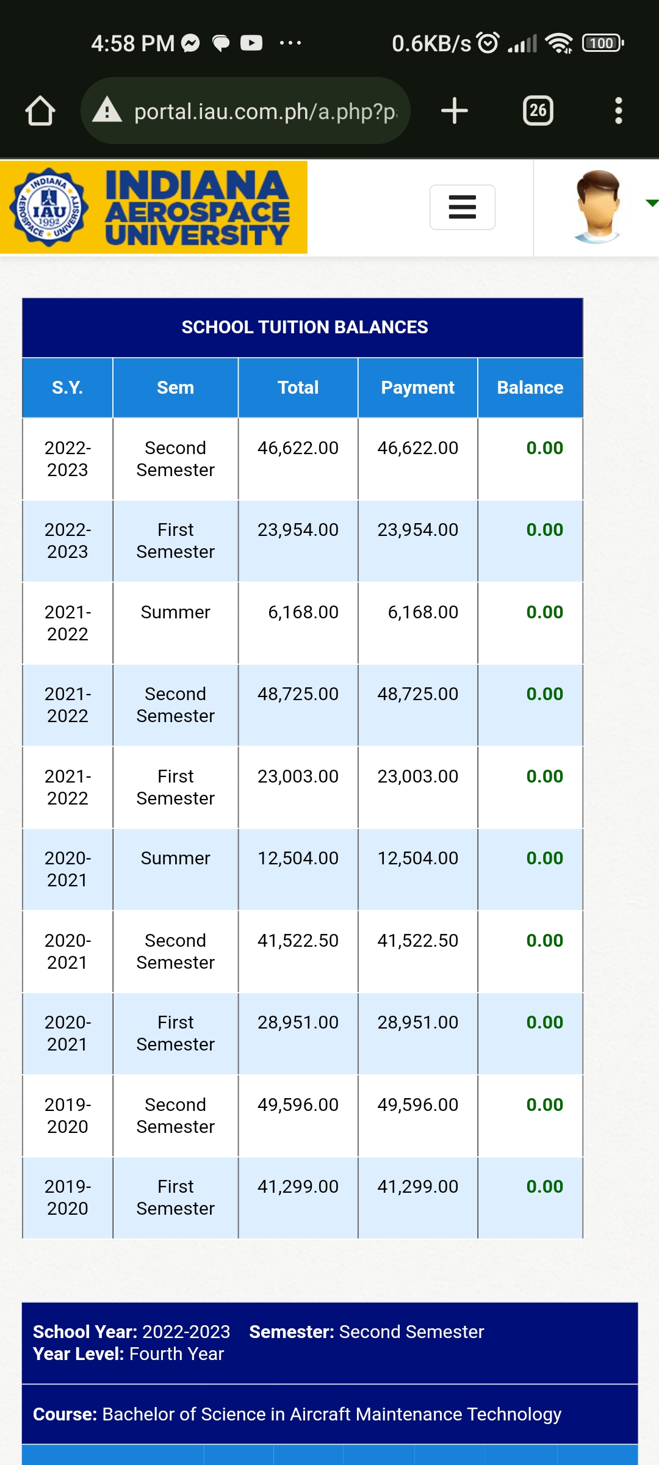This screenshot has width=659, height=1465.
Task: Open a new tab with plus icon
Action: (x=455, y=111)
